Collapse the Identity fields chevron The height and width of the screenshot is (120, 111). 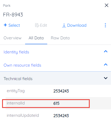[106, 51]
